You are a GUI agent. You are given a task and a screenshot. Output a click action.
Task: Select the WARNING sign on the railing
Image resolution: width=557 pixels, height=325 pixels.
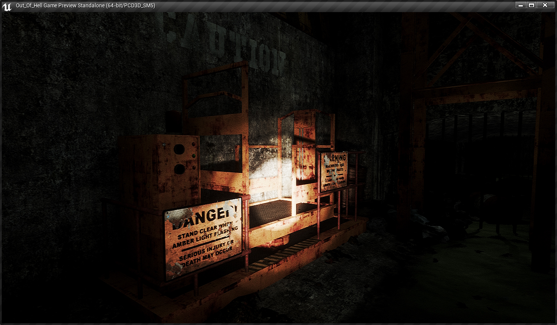click(333, 171)
